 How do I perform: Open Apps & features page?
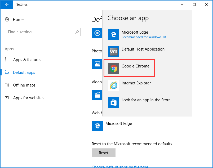(27, 60)
